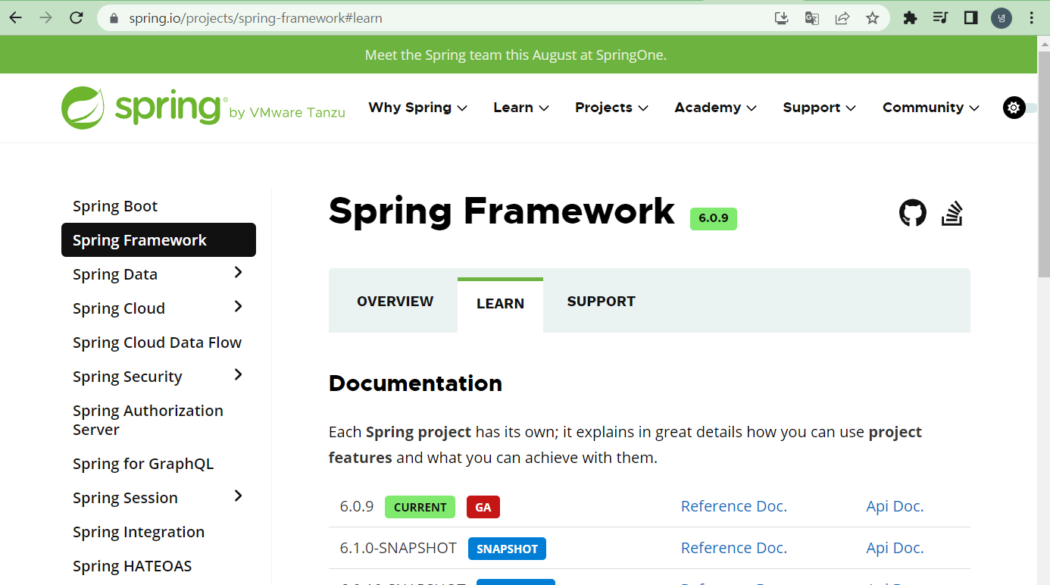Open Reference Doc. for 6.1.0-SNAPSHOT

tap(734, 548)
